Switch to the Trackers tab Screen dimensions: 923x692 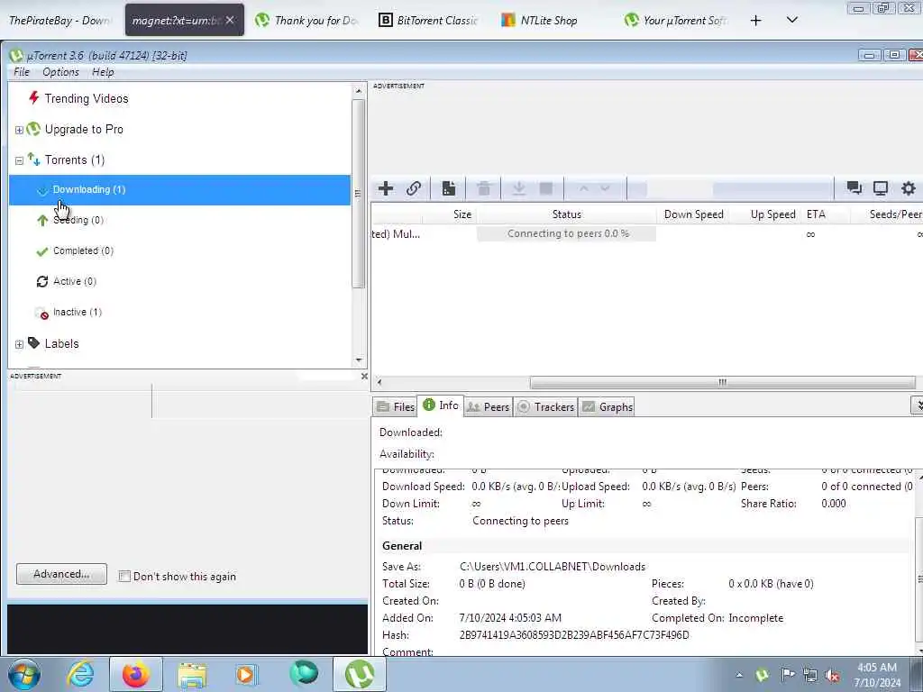[545, 406]
